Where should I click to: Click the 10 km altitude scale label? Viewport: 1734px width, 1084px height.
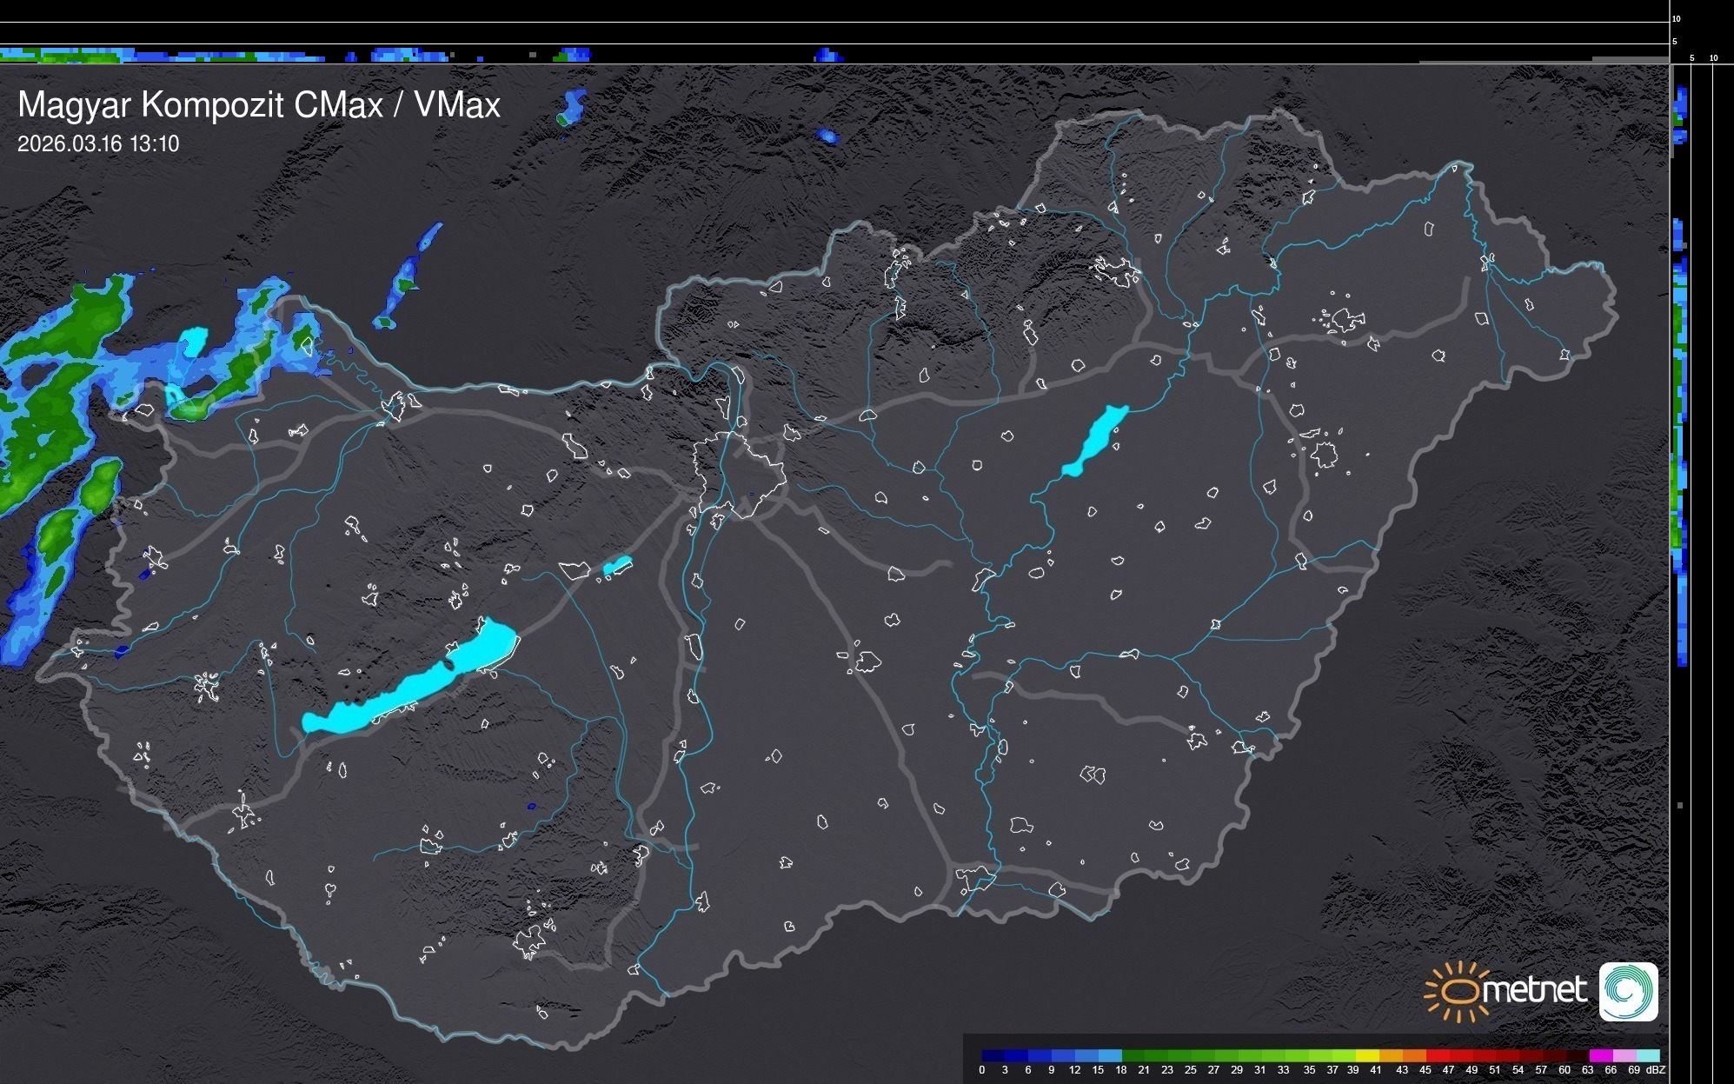[1676, 18]
